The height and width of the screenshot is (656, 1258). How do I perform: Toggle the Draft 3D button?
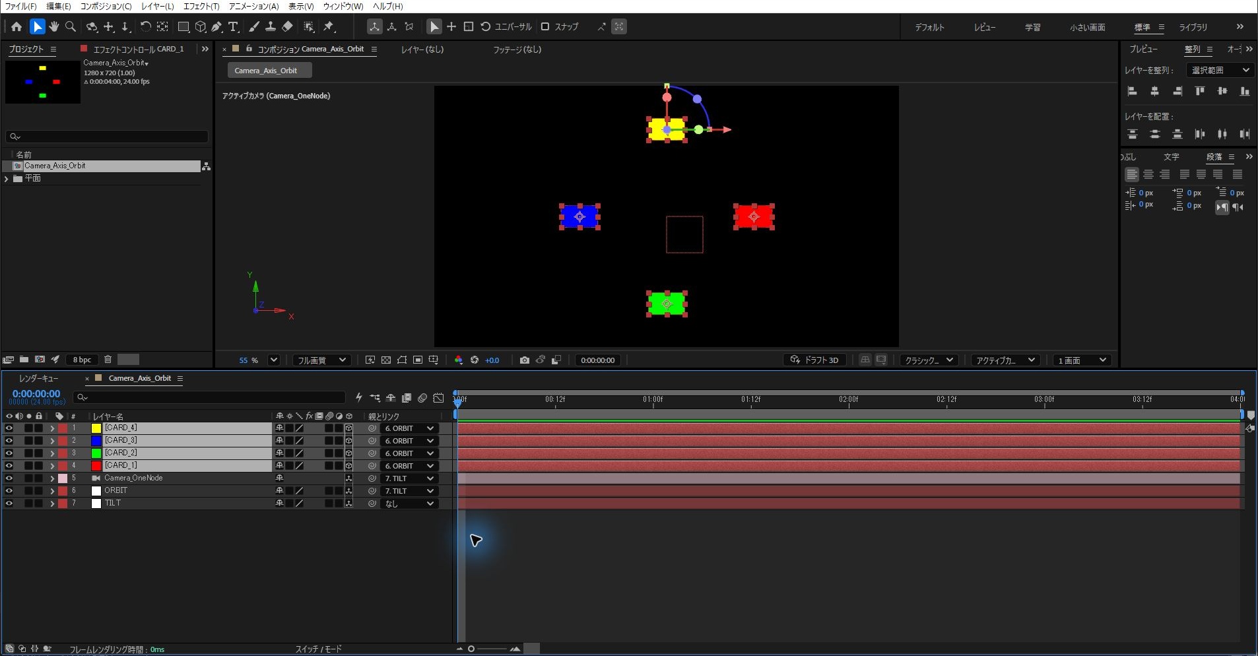tap(815, 360)
